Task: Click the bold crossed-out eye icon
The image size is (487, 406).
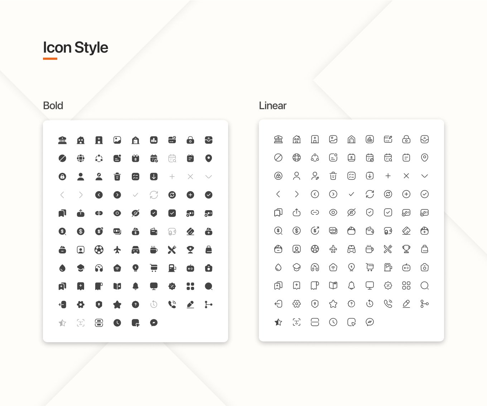Action: [135, 213]
